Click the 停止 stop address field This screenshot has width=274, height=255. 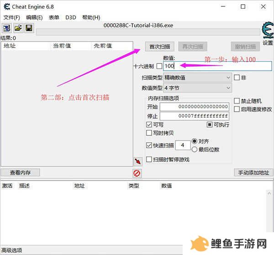click(195, 116)
